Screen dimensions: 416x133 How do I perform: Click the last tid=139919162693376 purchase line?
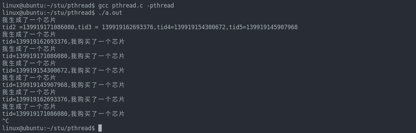63,99
